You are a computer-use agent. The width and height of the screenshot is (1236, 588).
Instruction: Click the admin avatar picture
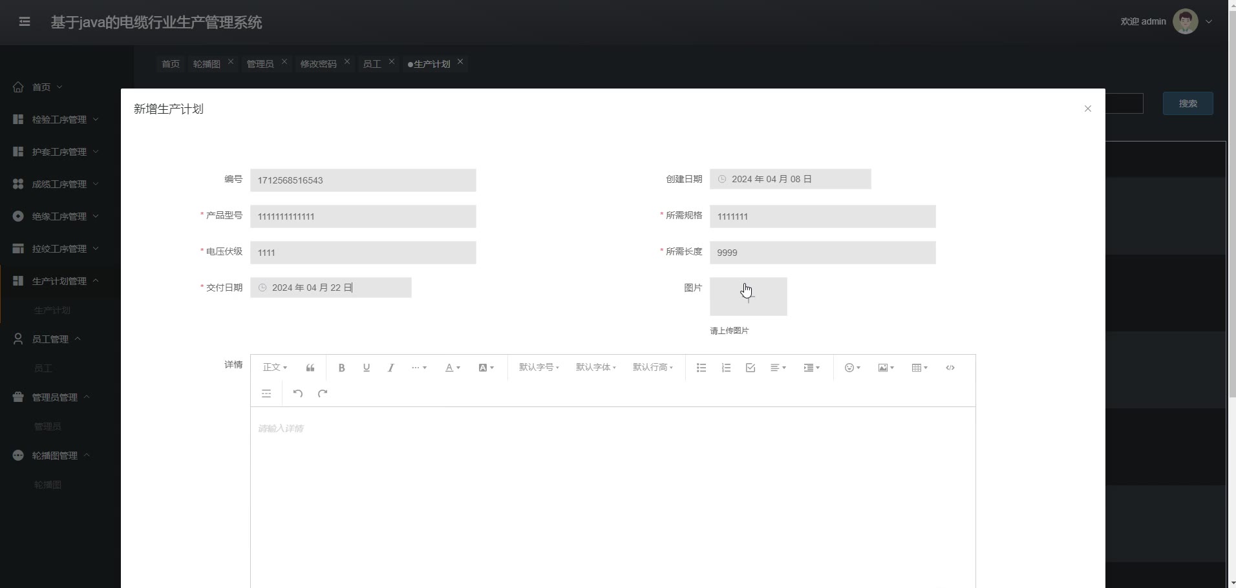pos(1185,21)
